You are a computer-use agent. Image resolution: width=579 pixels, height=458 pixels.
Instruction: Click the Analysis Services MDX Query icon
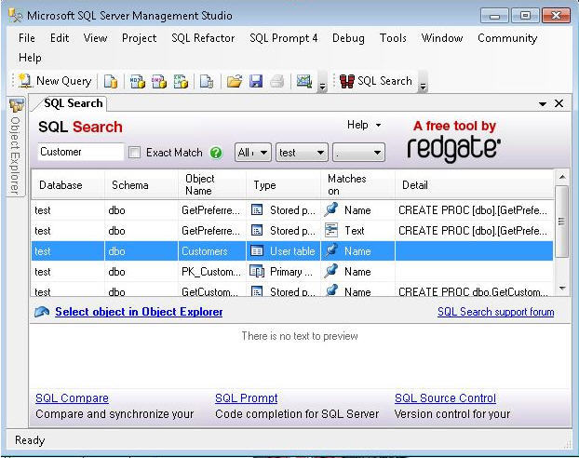coord(138,81)
